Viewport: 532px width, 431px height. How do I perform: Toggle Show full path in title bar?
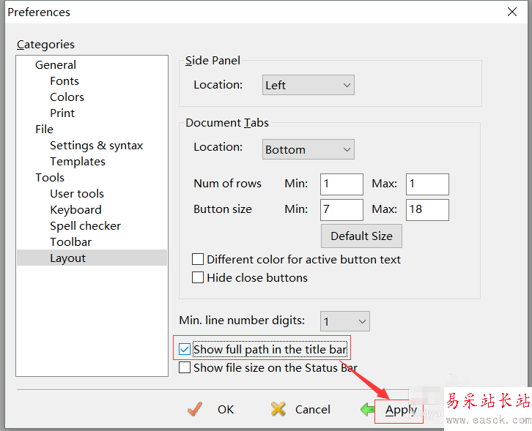tap(185, 350)
